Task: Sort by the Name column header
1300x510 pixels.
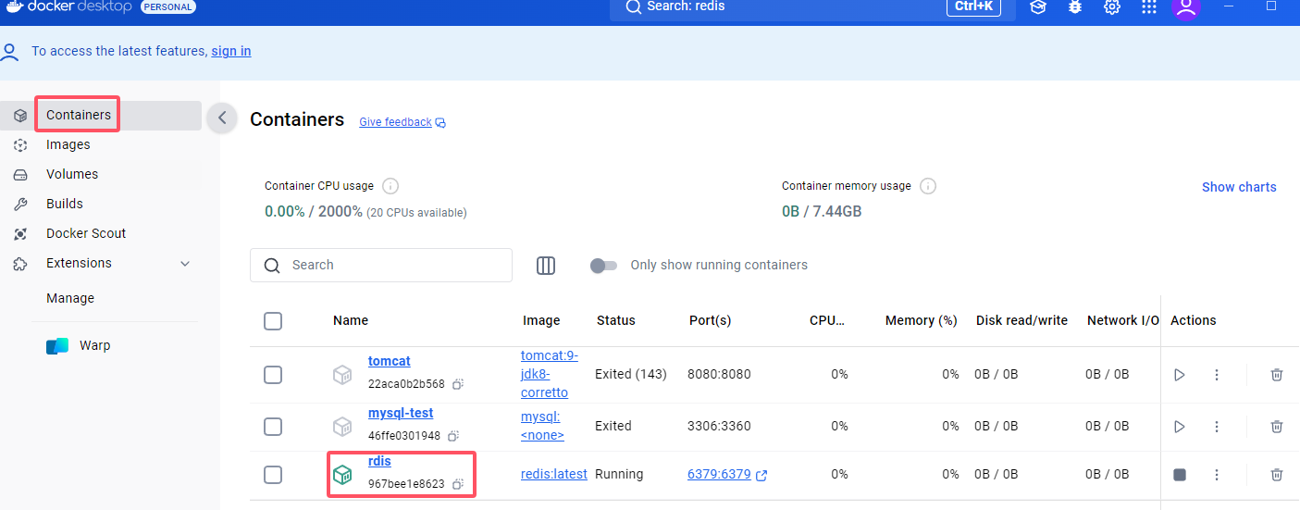Action: pyautogui.click(x=351, y=320)
